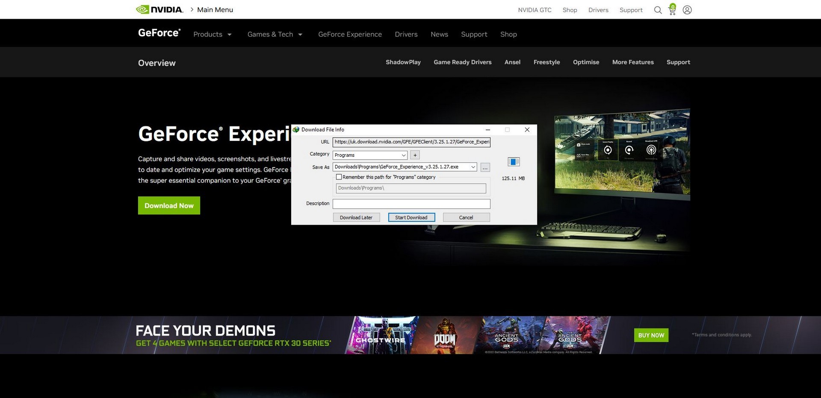Open Support in Overview sub-navigation
Screen dimensions: 821x398
click(678, 62)
